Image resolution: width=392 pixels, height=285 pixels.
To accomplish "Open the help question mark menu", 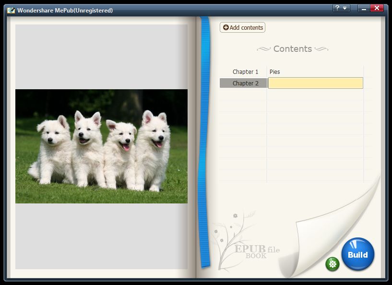I will coord(341,8).
